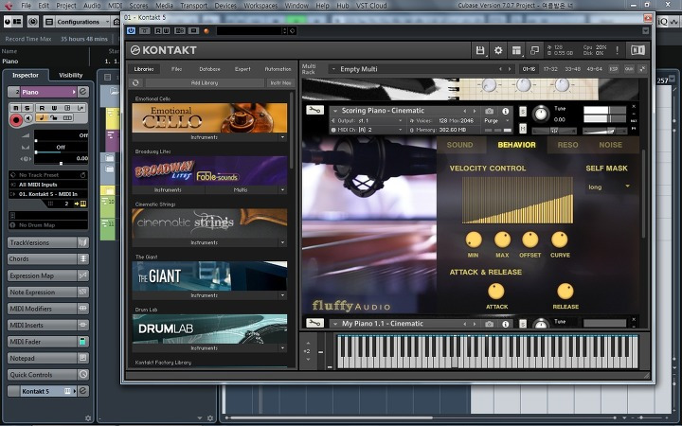682x426 pixels.
Task: Expand Scoring Piano instrument name dropdown arrow
Action: [335, 111]
